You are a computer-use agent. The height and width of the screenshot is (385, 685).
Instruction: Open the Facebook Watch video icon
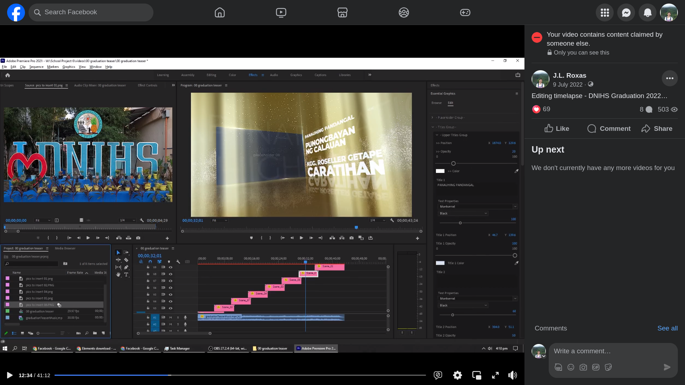pyautogui.click(x=281, y=12)
